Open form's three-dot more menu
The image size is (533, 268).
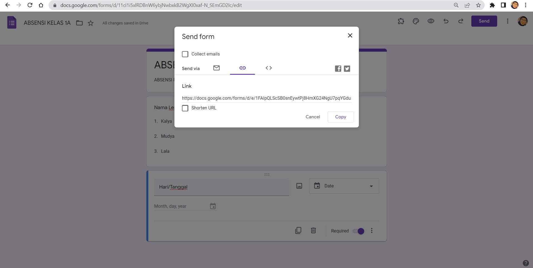(x=507, y=21)
